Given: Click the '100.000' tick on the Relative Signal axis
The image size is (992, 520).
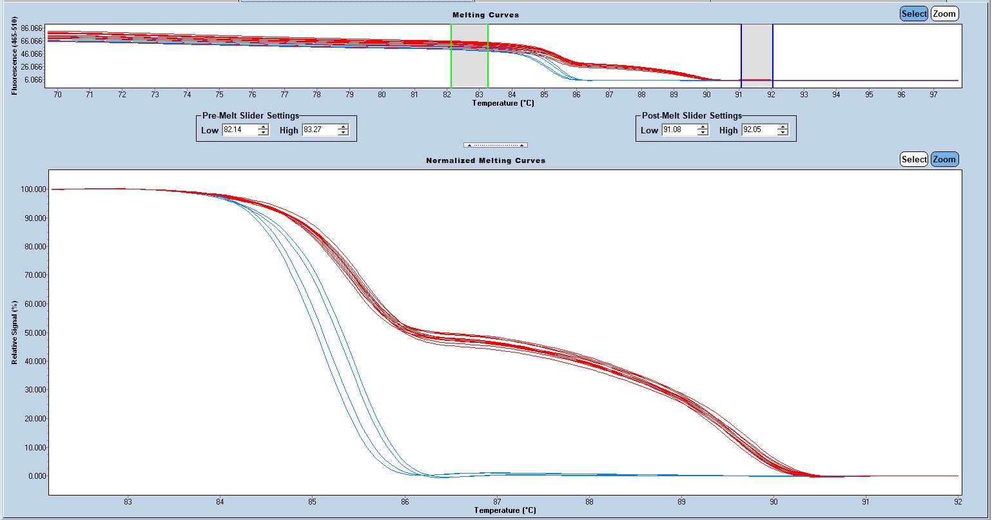Looking at the screenshot, I should point(32,189).
